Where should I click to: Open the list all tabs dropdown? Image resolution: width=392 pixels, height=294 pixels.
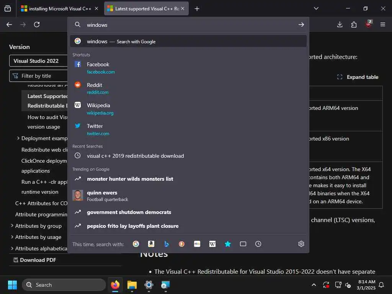316,8
